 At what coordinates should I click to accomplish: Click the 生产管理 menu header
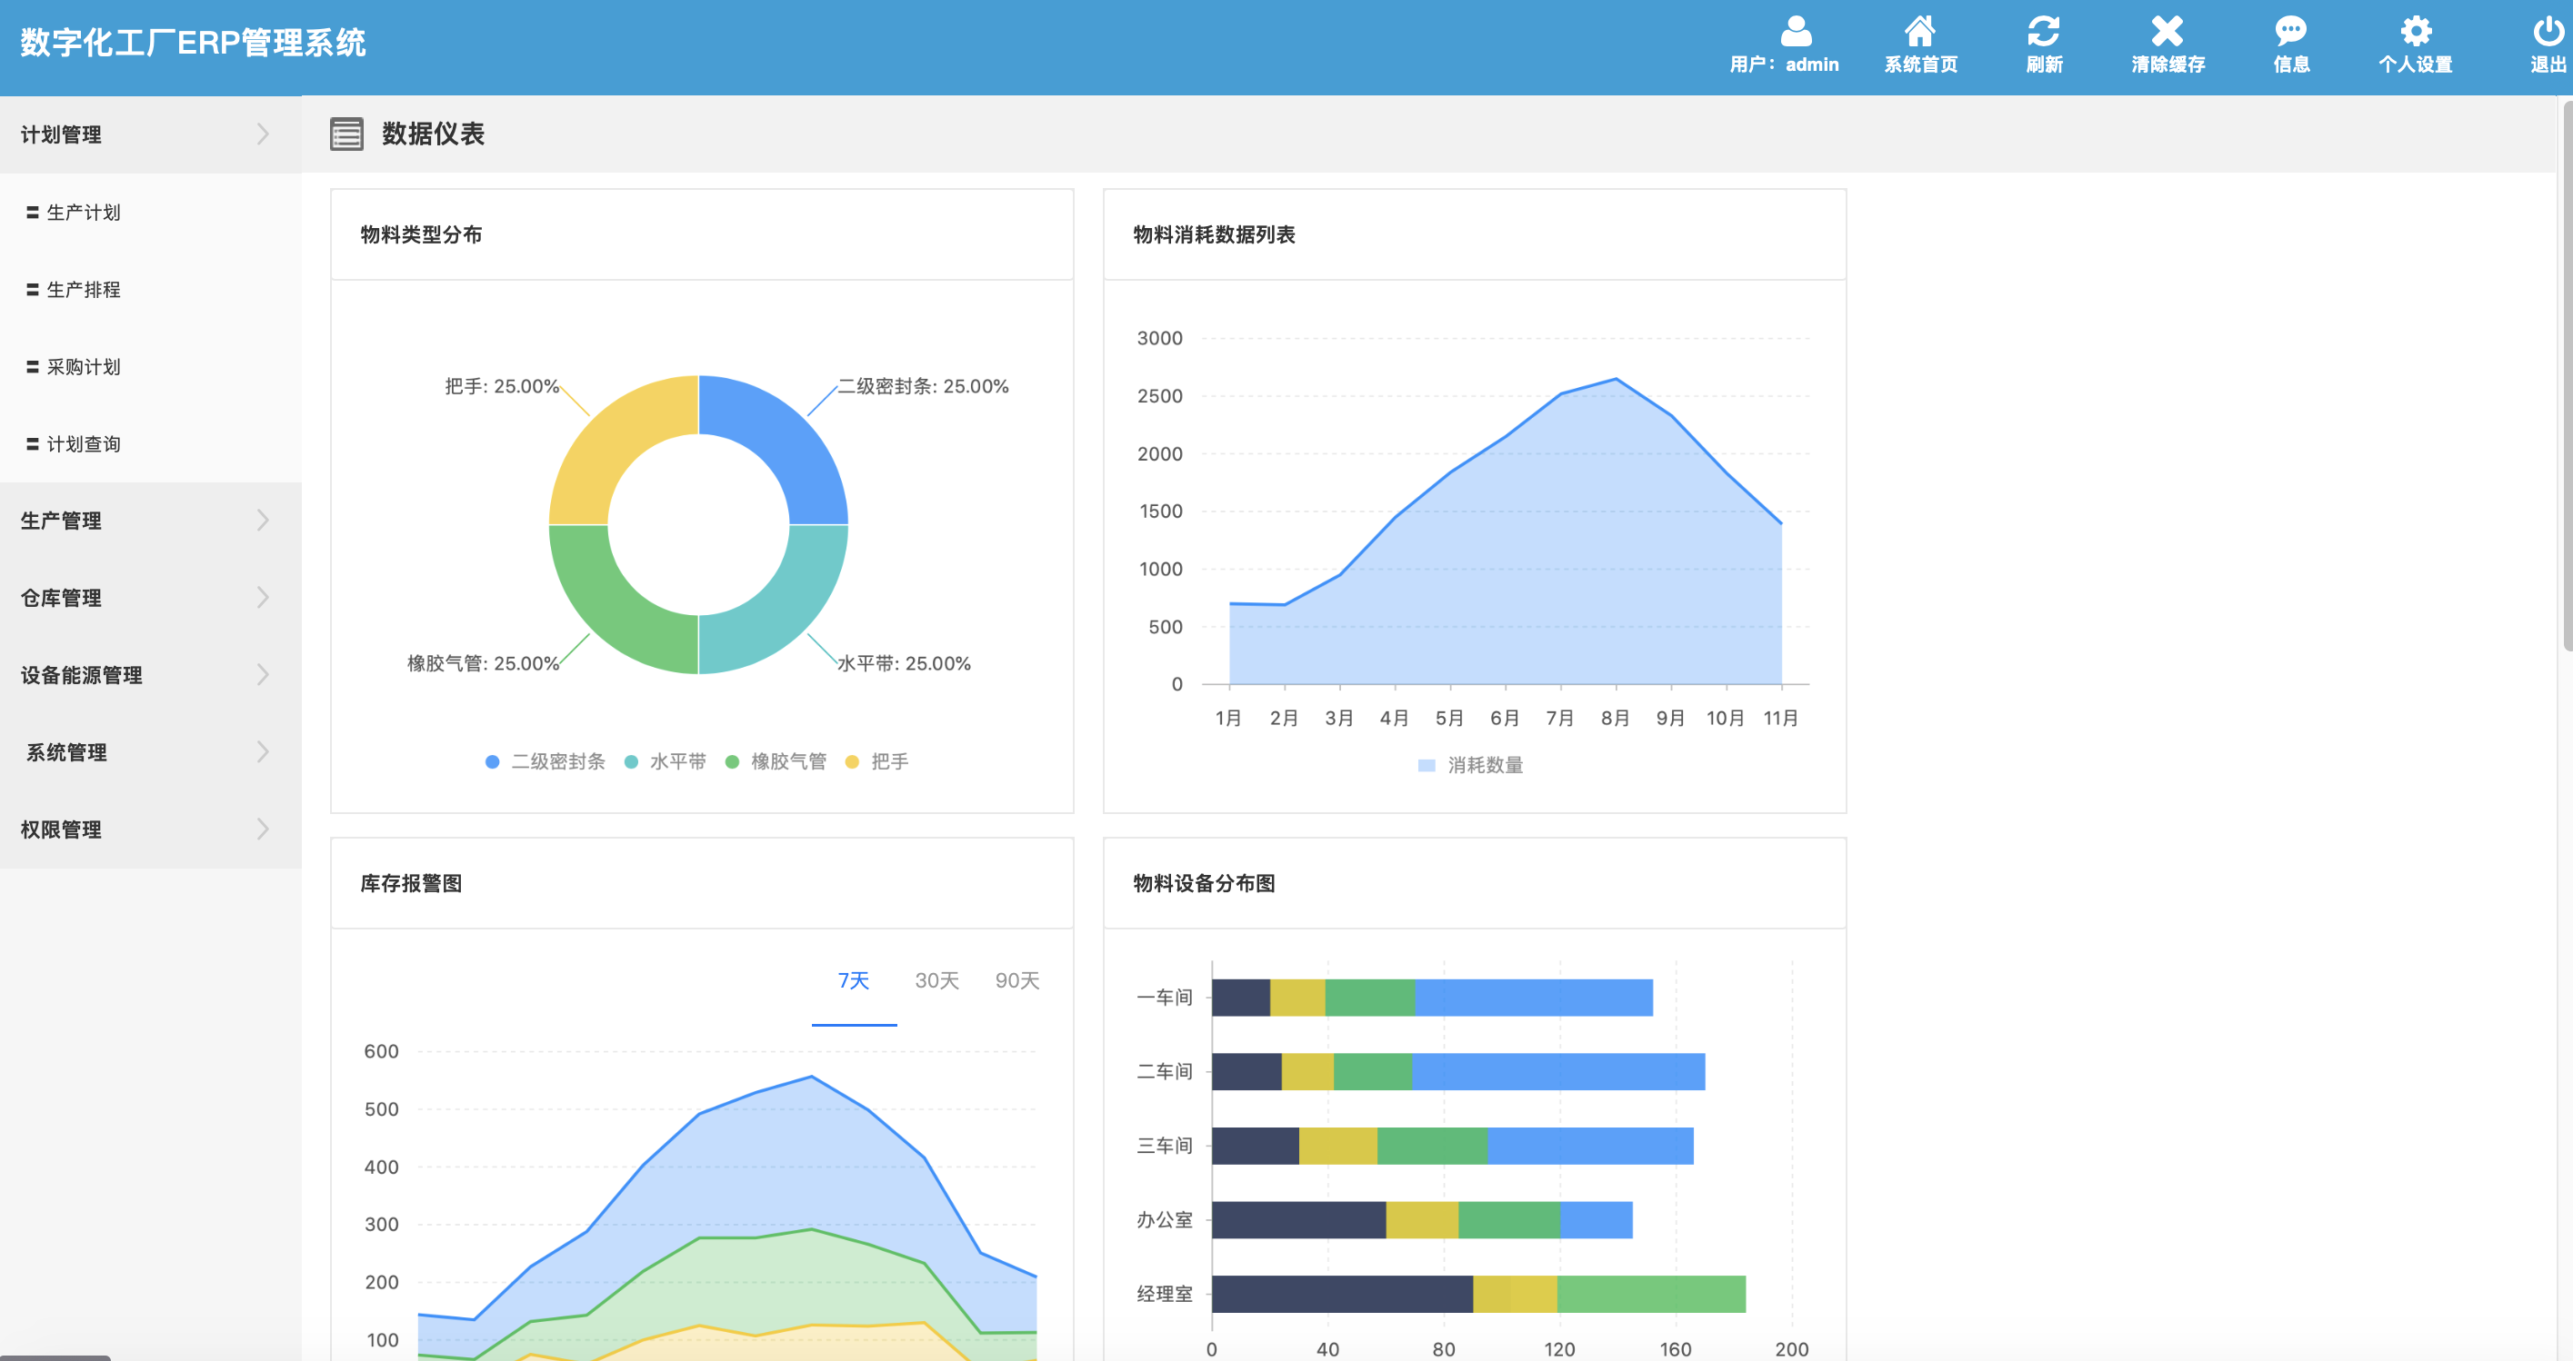point(151,520)
